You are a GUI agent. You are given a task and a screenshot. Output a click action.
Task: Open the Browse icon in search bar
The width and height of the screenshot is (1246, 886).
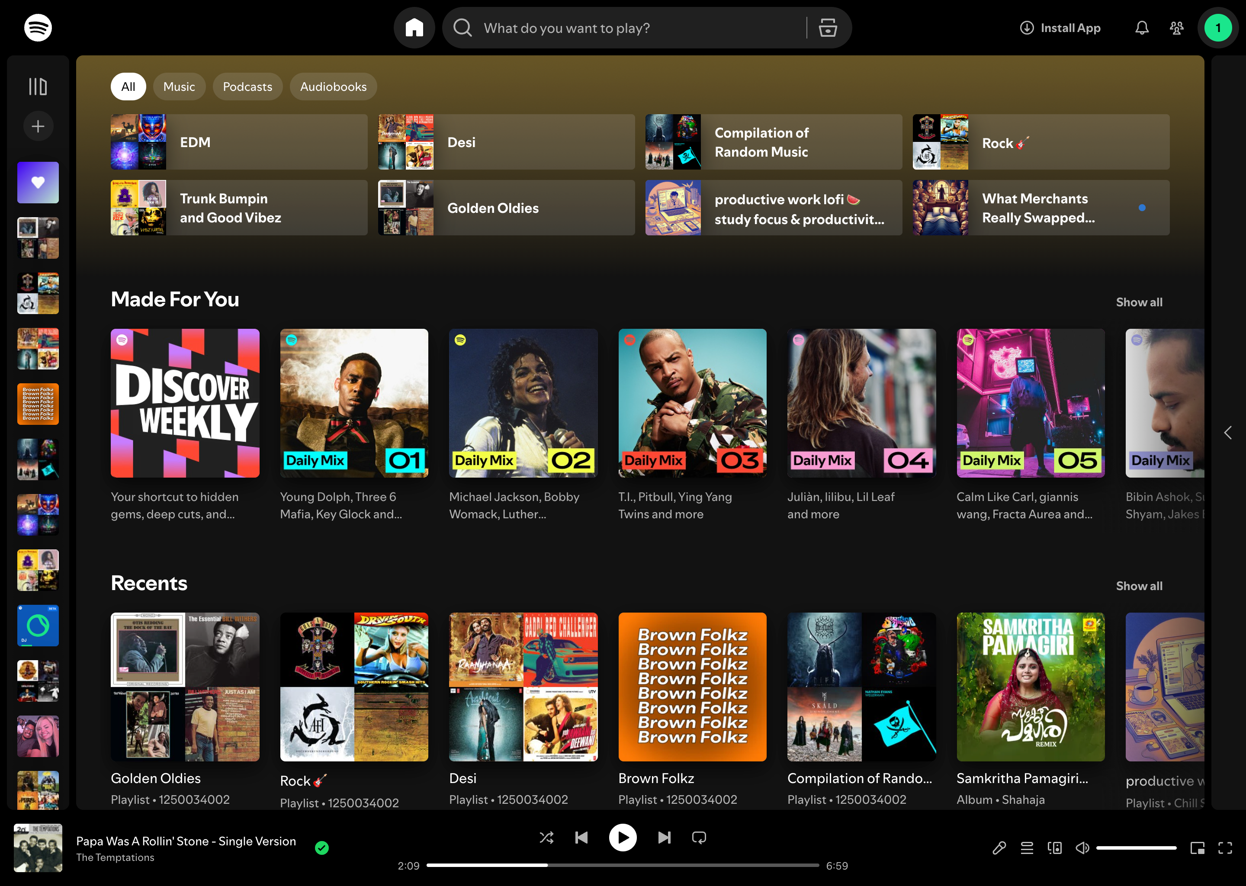pos(828,27)
